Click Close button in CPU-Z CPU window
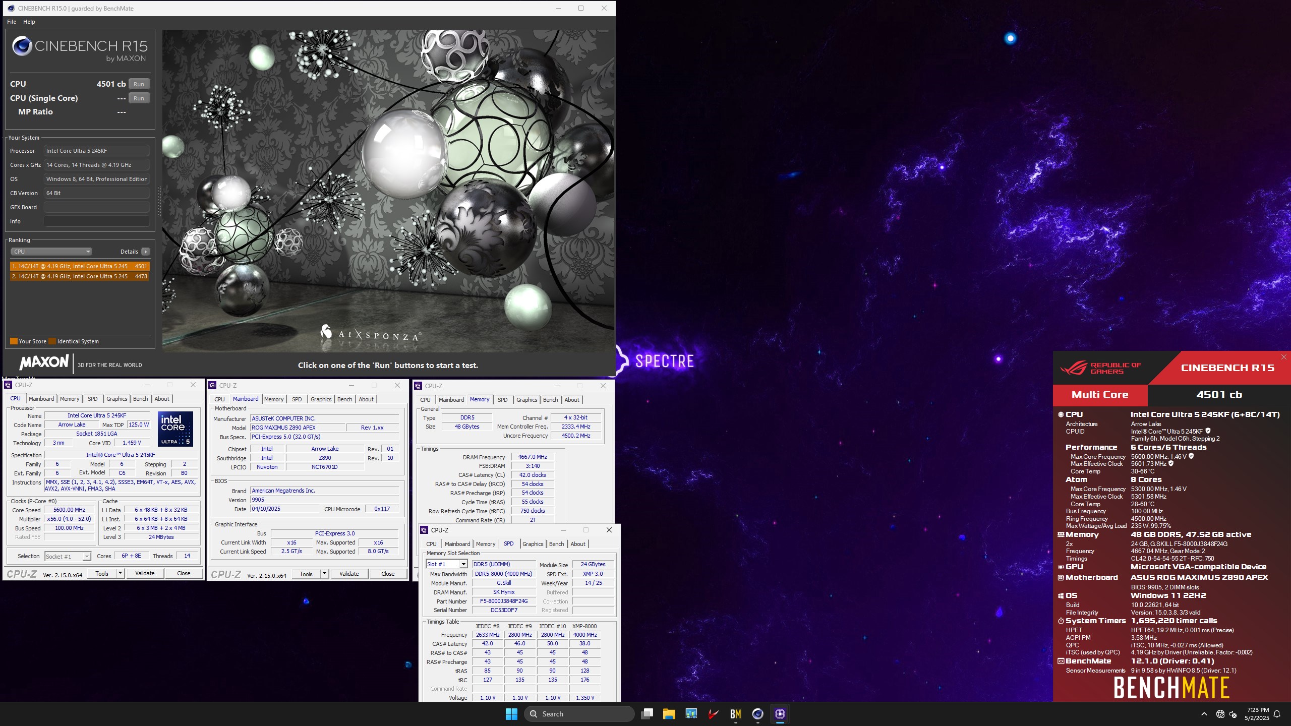The width and height of the screenshot is (1291, 726). [x=184, y=573]
